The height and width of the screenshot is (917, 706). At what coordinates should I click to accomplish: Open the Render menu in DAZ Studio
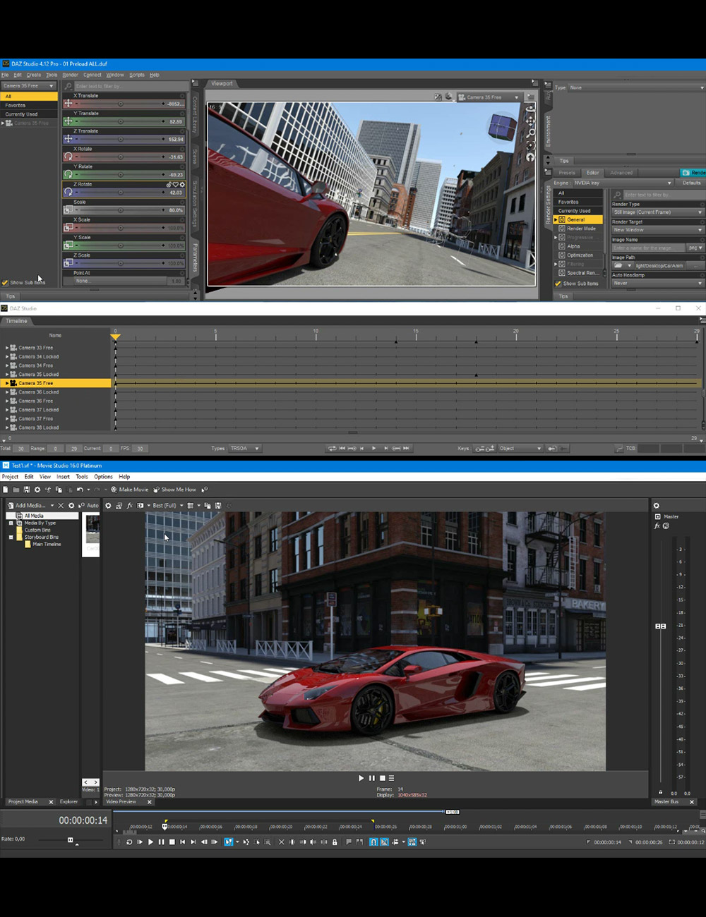[70, 75]
